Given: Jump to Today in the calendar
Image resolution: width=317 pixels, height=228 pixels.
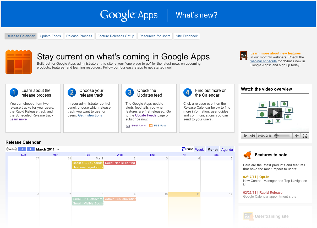Looking at the screenshot, I should 12,149.
